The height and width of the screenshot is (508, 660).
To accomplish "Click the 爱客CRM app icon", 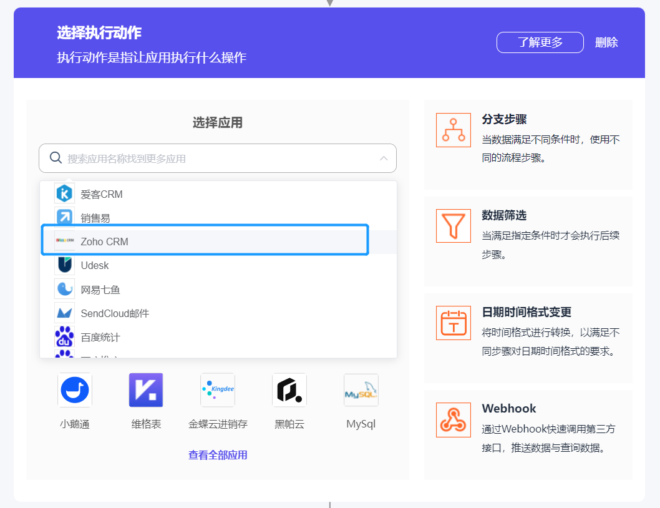I will pos(64,193).
